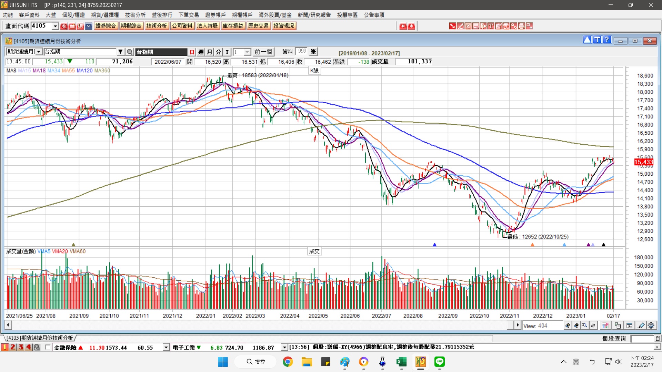Image resolution: width=662 pixels, height=372 pixels.
Task: Open the 技術分析 menu
Action: [x=135, y=15]
